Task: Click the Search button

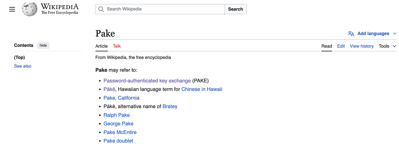Action: point(235,9)
